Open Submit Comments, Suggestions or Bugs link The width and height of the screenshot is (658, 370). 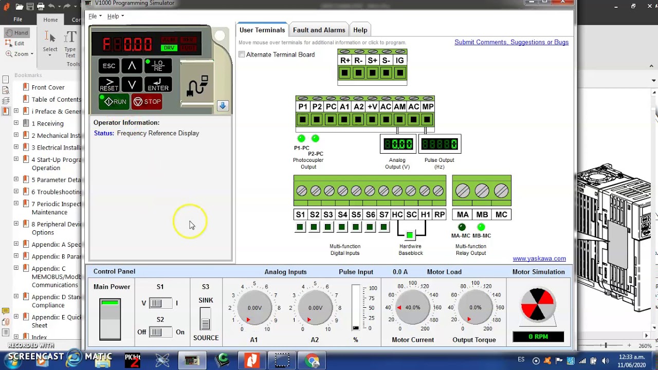[x=511, y=42]
